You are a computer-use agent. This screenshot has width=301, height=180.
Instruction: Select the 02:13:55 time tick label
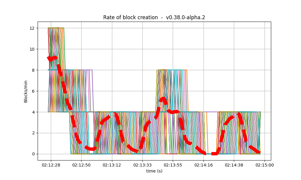174,163
